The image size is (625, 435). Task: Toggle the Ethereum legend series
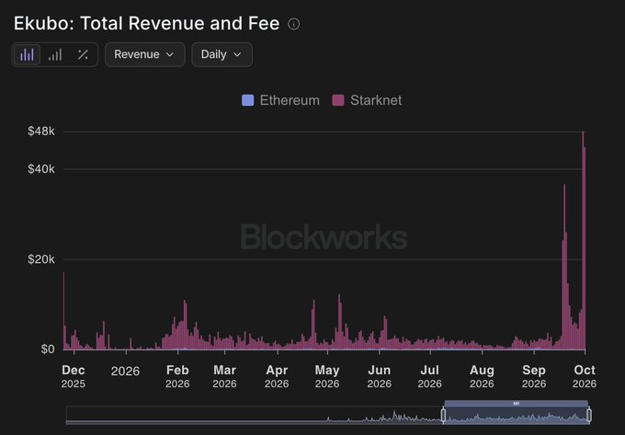tap(280, 100)
